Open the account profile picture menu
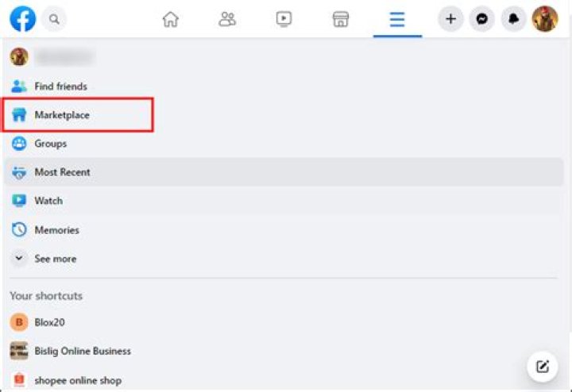 point(545,19)
